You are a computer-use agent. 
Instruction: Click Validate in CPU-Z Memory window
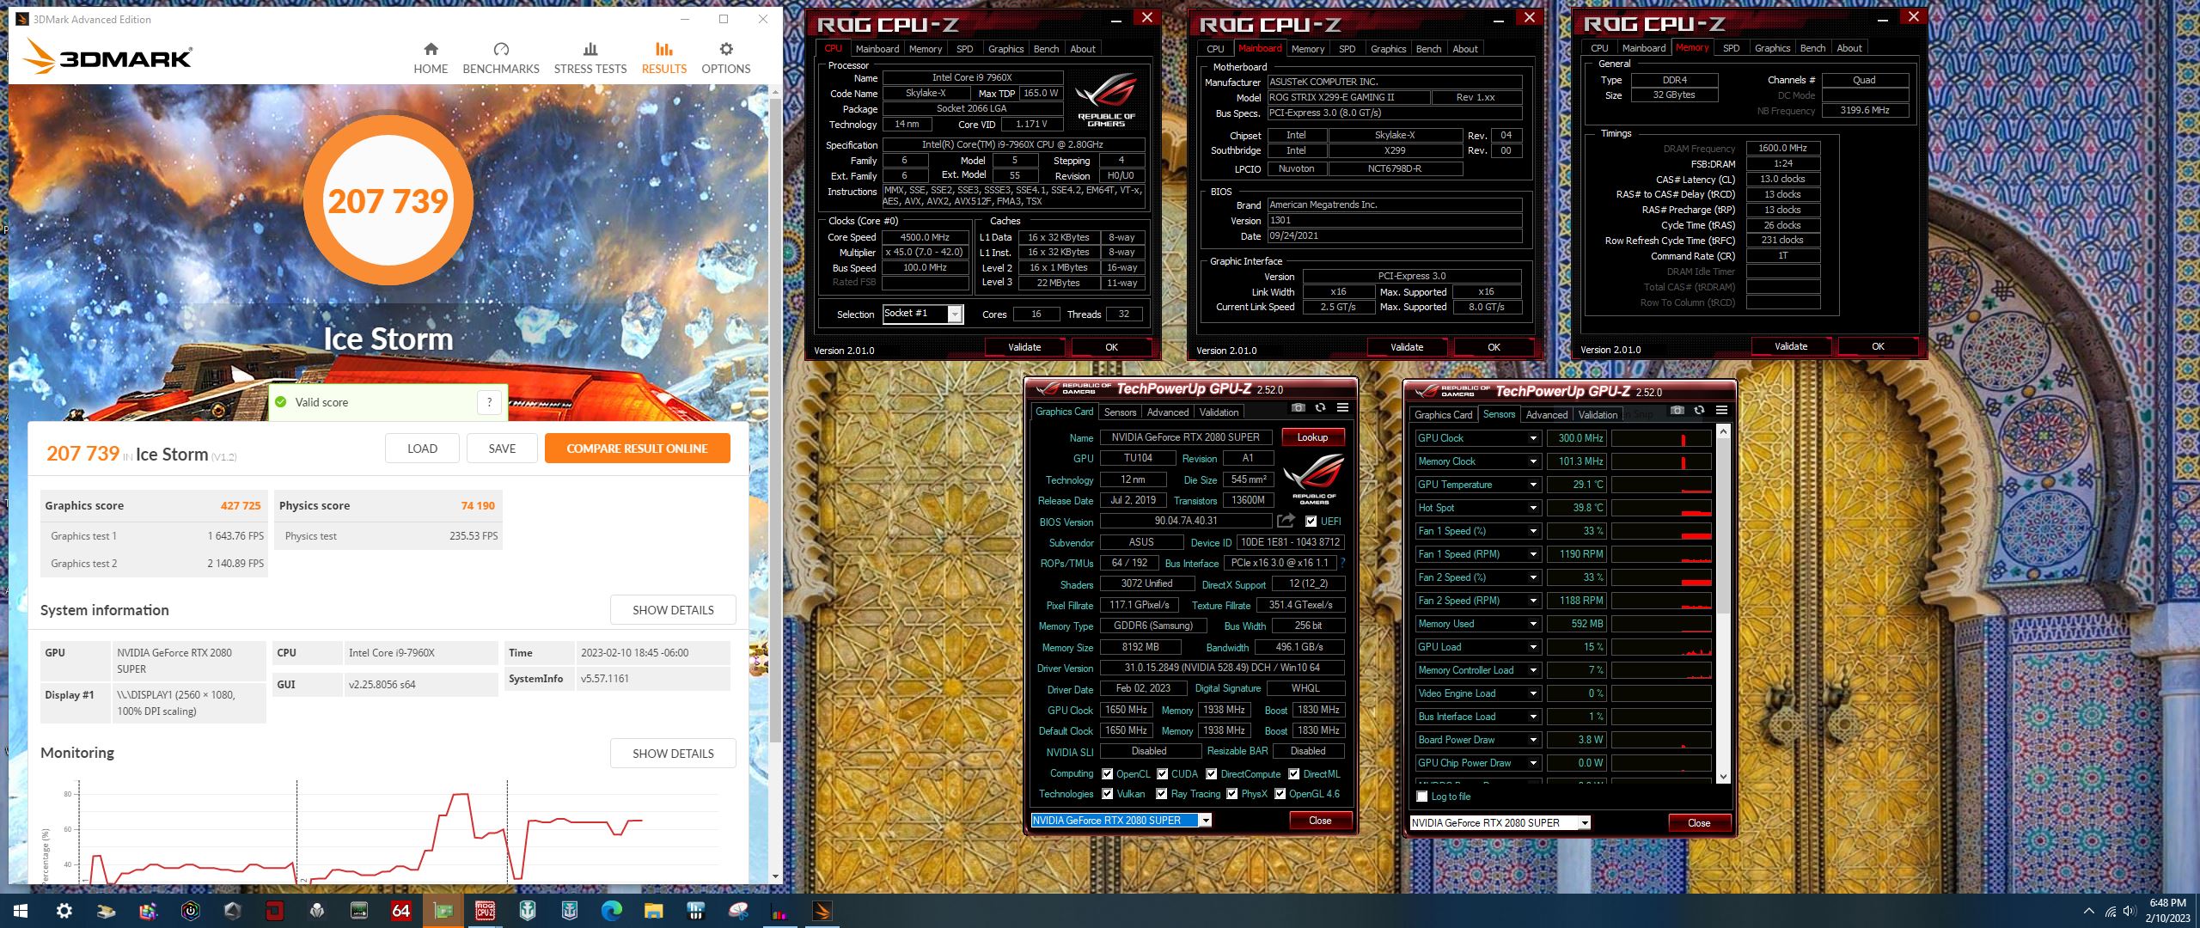1791,346
